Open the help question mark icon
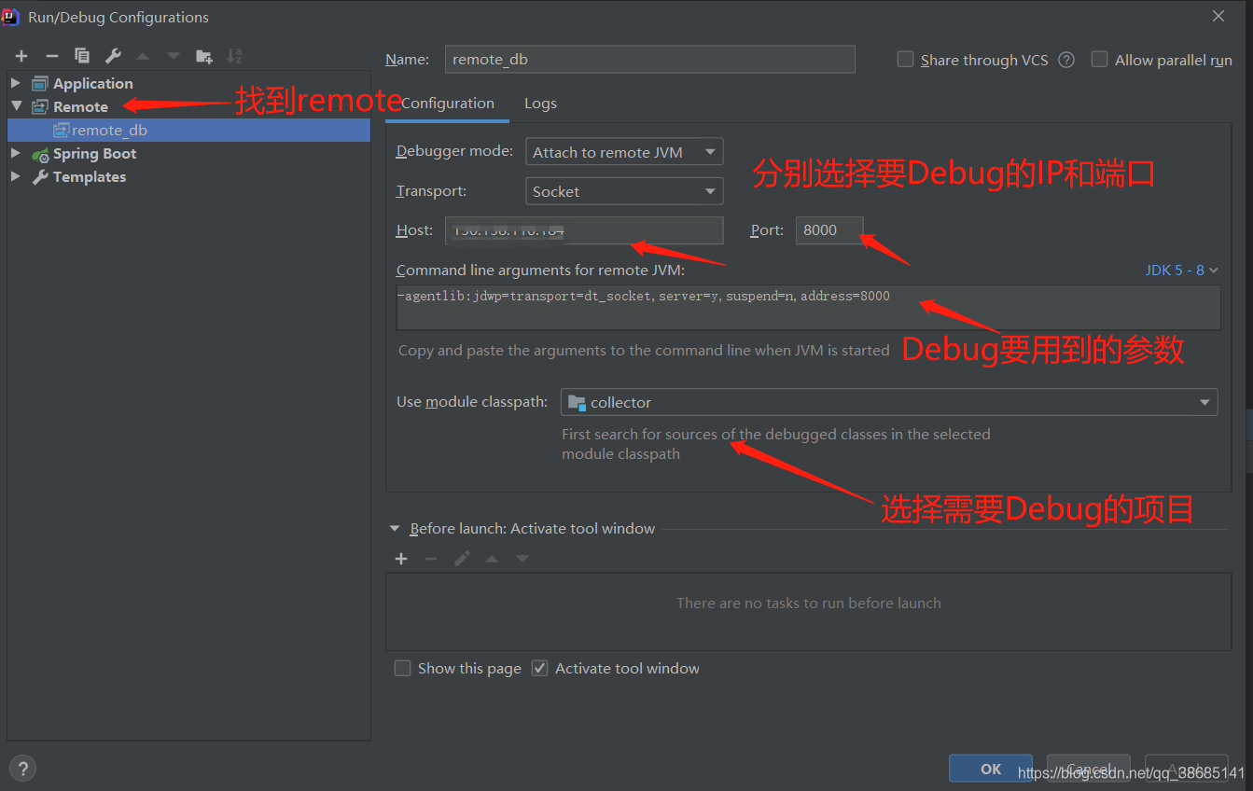The image size is (1253, 791). pos(21,768)
